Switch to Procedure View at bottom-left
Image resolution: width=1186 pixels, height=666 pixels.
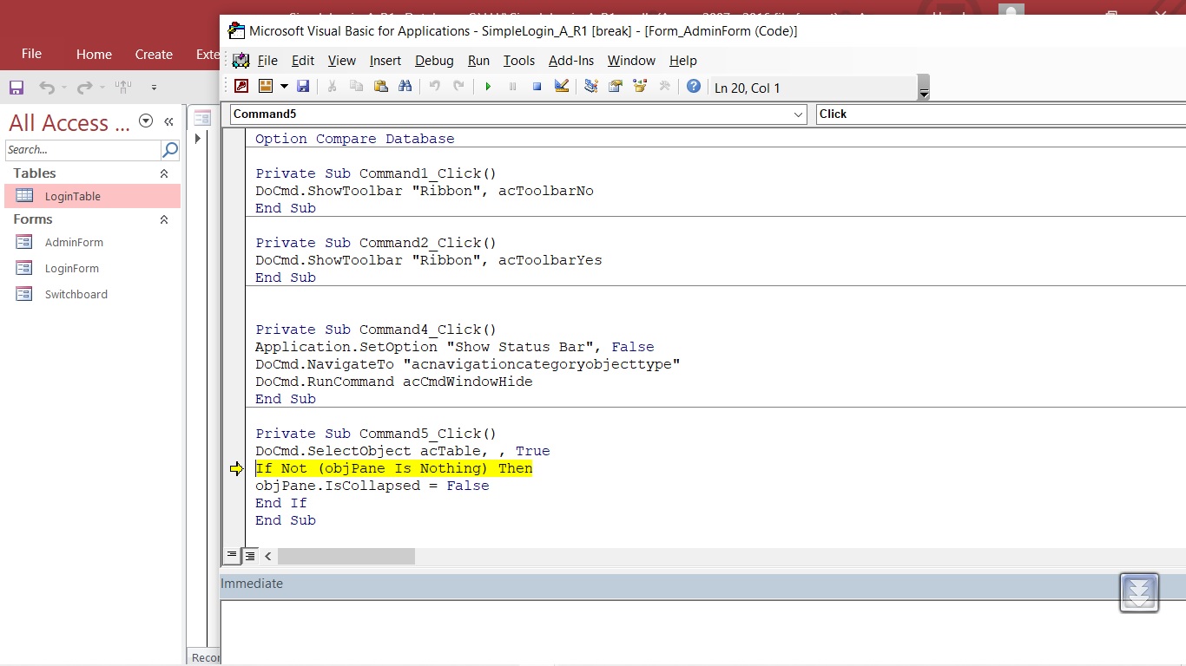click(232, 555)
